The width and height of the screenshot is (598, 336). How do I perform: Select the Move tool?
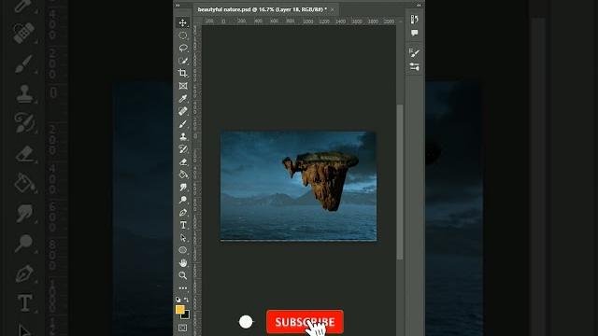183,22
